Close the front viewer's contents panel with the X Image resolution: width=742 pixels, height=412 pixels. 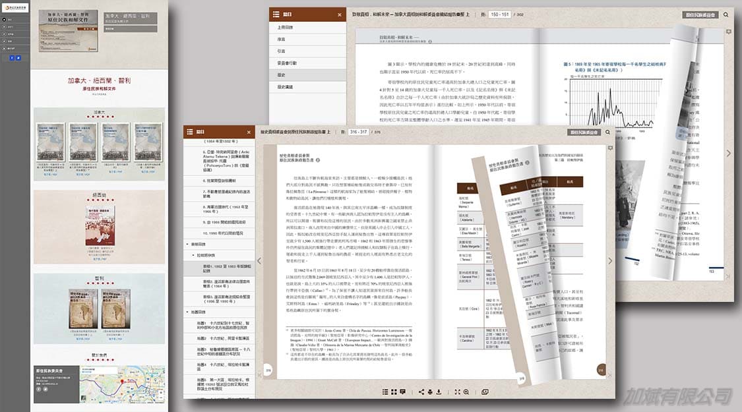tap(249, 132)
